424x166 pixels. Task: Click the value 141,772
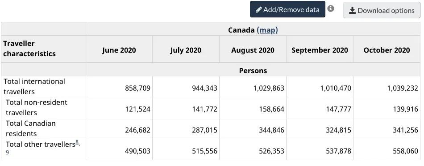click(205, 109)
